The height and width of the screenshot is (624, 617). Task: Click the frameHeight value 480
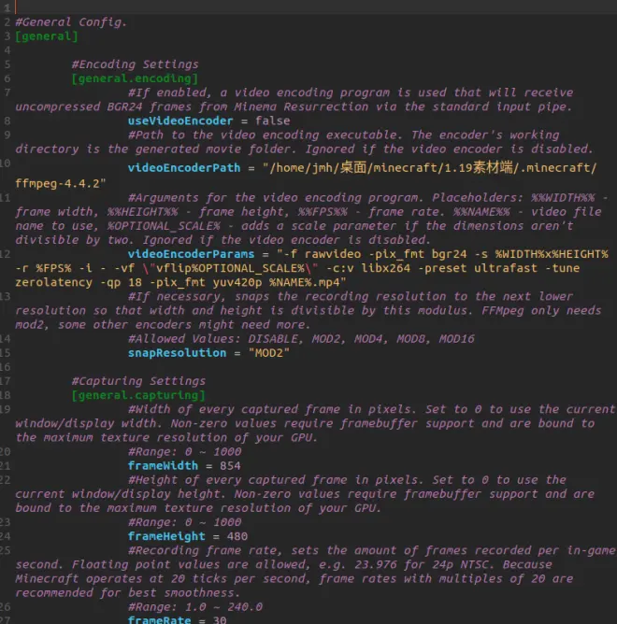(237, 536)
